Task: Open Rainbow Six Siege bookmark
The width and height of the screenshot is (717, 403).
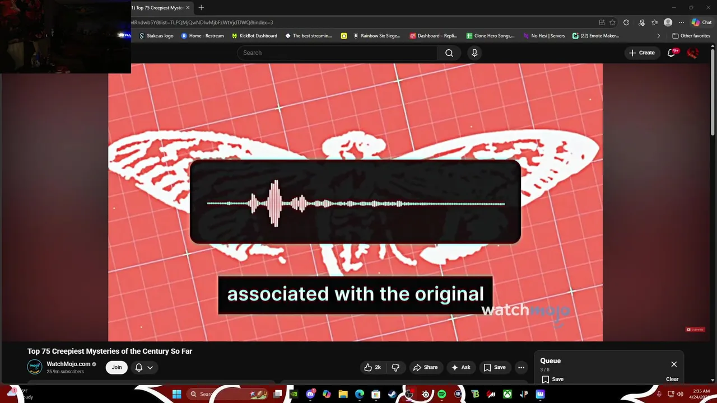Action: click(376, 36)
